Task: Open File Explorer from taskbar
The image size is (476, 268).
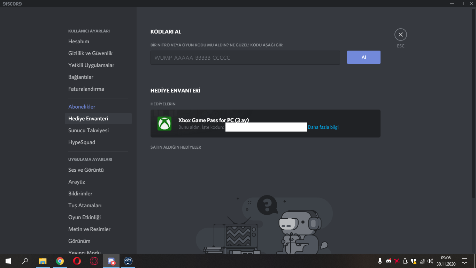Action: (x=43, y=261)
